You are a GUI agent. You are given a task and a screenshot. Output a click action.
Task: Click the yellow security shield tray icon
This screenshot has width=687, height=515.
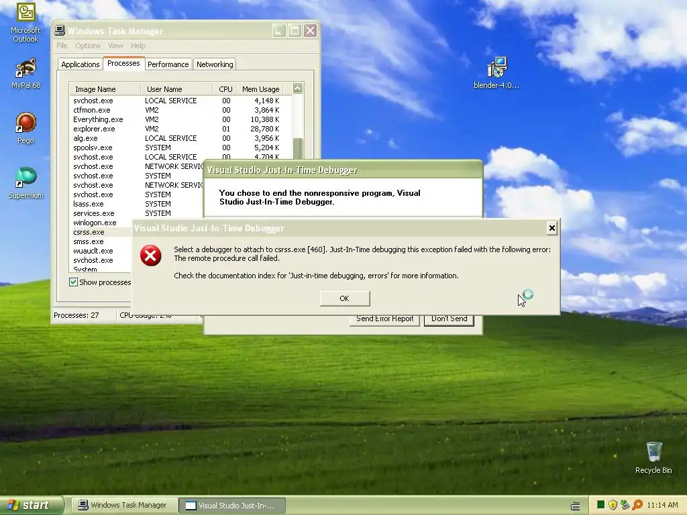[x=613, y=505]
